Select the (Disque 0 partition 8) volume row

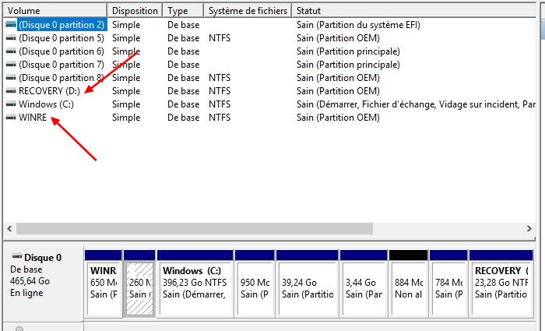click(x=62, y=78)
